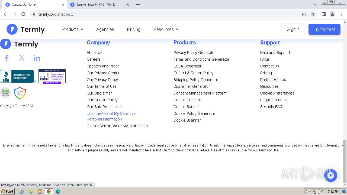Go back using the browser back arrow

click(x=6, y=14)
